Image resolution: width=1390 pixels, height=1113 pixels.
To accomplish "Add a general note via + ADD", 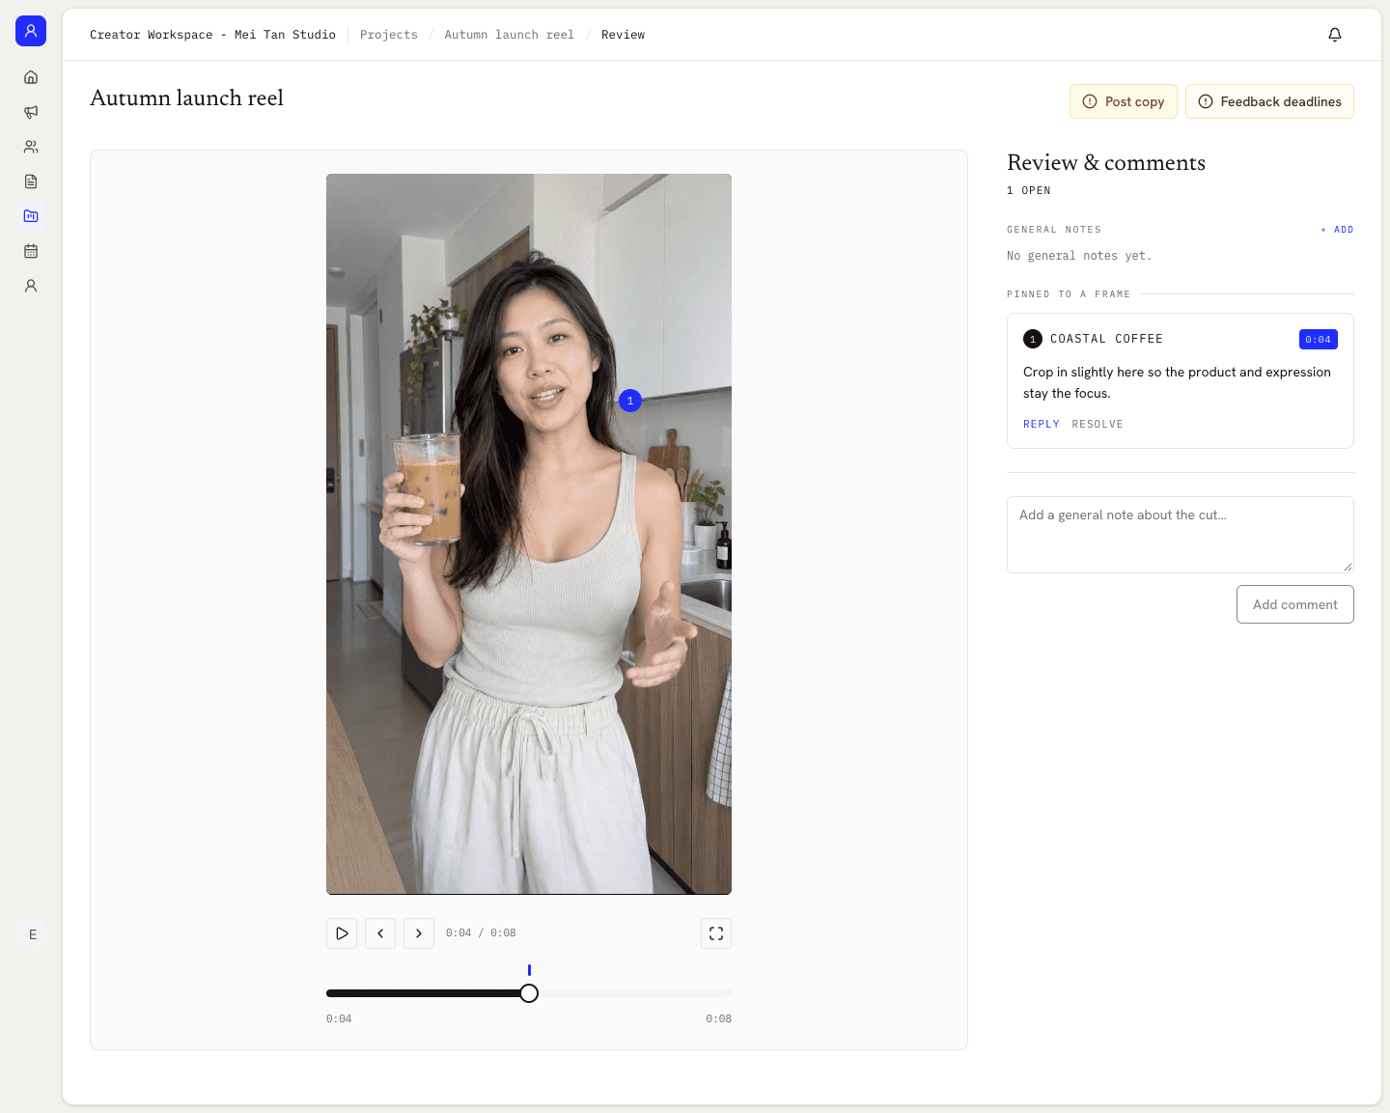I will click(x=1337, y=230).
